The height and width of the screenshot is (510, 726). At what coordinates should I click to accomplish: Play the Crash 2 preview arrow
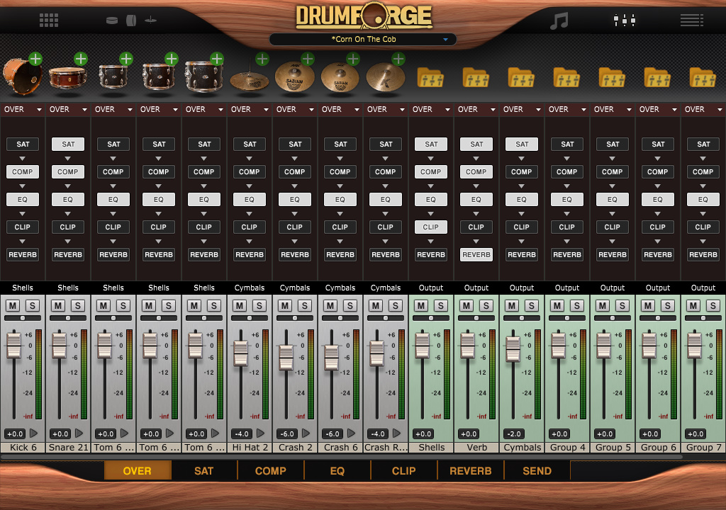[306, 433]
